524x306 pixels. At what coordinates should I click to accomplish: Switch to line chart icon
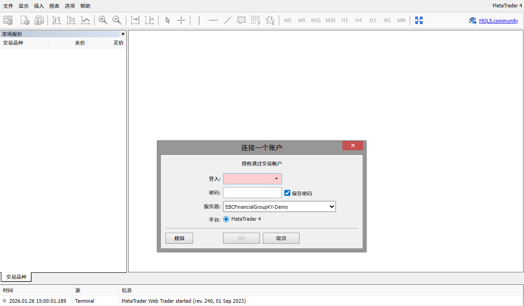pyautogui.click(x=85, y=20)
